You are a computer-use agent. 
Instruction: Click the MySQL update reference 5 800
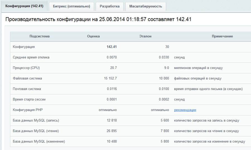pyautogui.click(x=165, y=142)
